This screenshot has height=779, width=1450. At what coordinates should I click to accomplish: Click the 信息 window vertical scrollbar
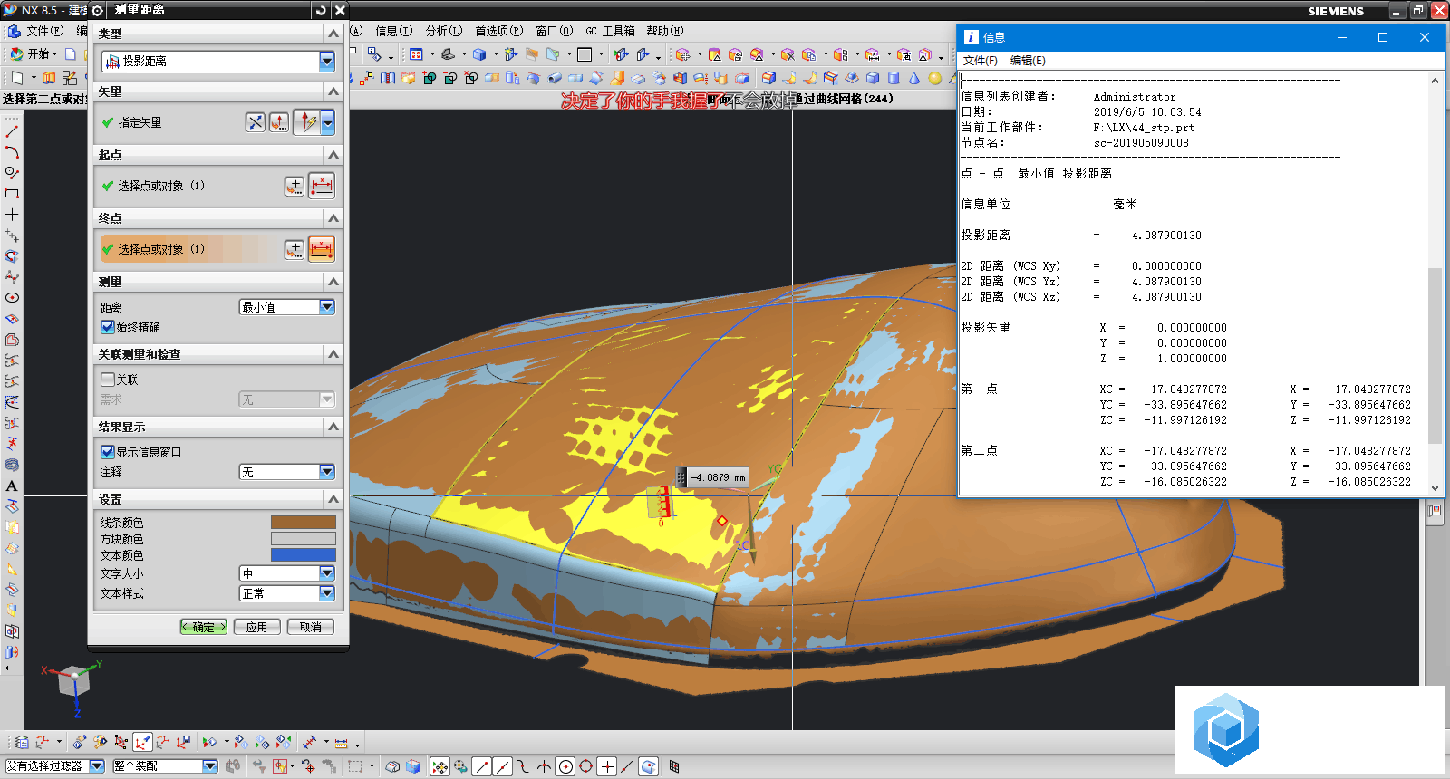point(1435,284)
